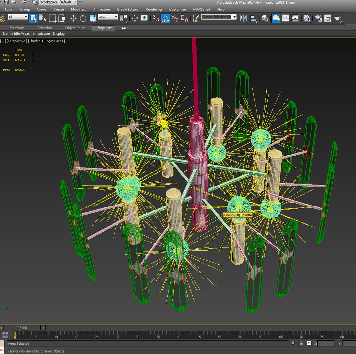Expand the Undo history arrow
356x354 pixels.
19,2
